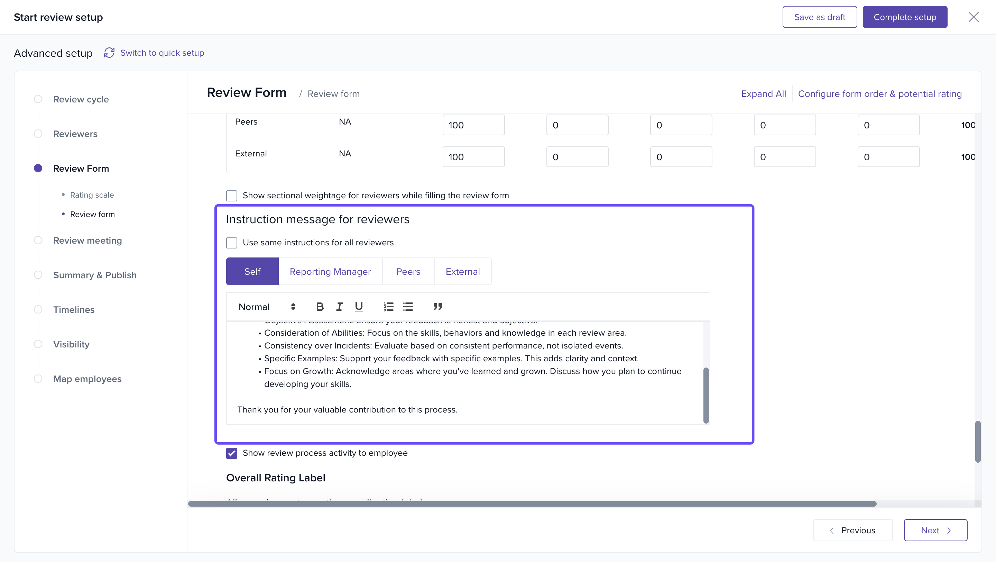Open Configure form order & potential rating

coord(879,93)
